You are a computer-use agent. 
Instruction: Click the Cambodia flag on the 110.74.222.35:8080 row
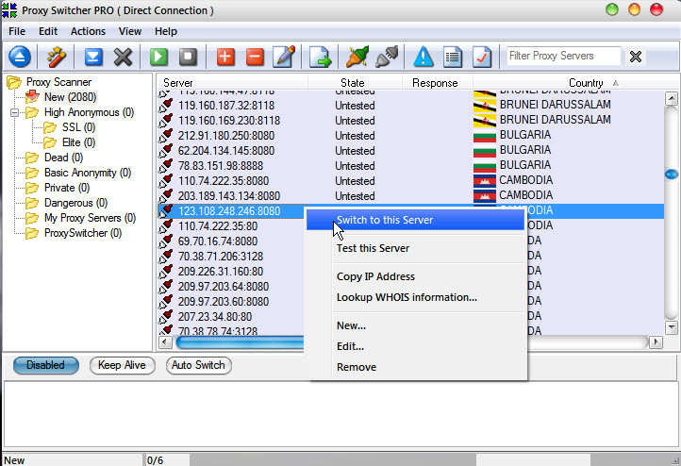point(485,181)
